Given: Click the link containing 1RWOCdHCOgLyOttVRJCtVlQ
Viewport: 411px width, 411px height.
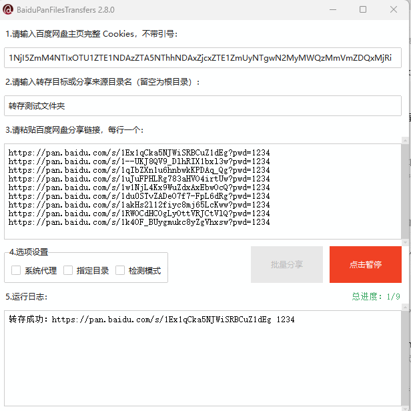Looking at the screenshot, I should 139,213.
